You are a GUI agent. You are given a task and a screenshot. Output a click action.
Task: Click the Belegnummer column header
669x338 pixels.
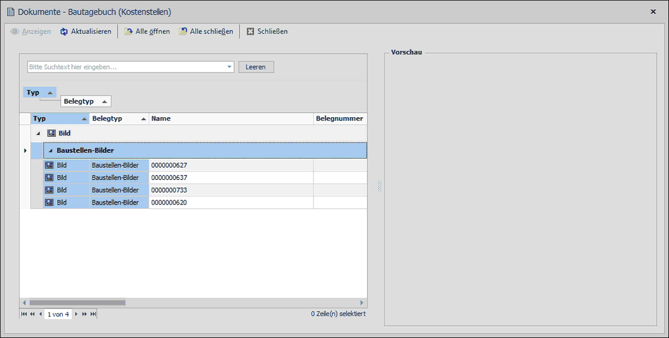tap(339, 119)
